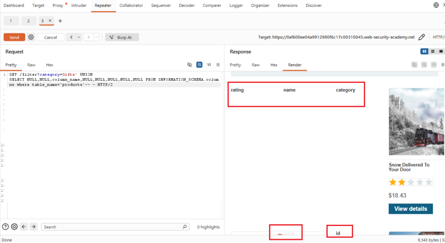The height and width of the screenshot is (243, 445).
Task: Switch request view to Hex
Action: pos(50,65)
